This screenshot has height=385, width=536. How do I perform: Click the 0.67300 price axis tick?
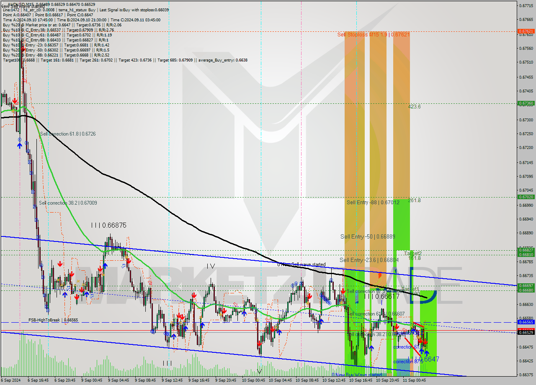tap(526, 120)
